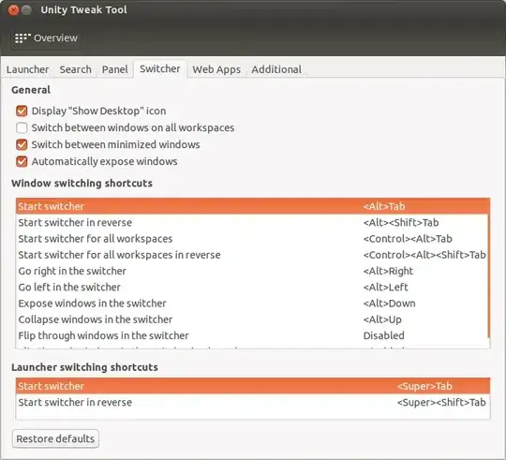Click the Restore defaults button
Viewport: 506px width, 460px height.
click(x=55, y=438)
